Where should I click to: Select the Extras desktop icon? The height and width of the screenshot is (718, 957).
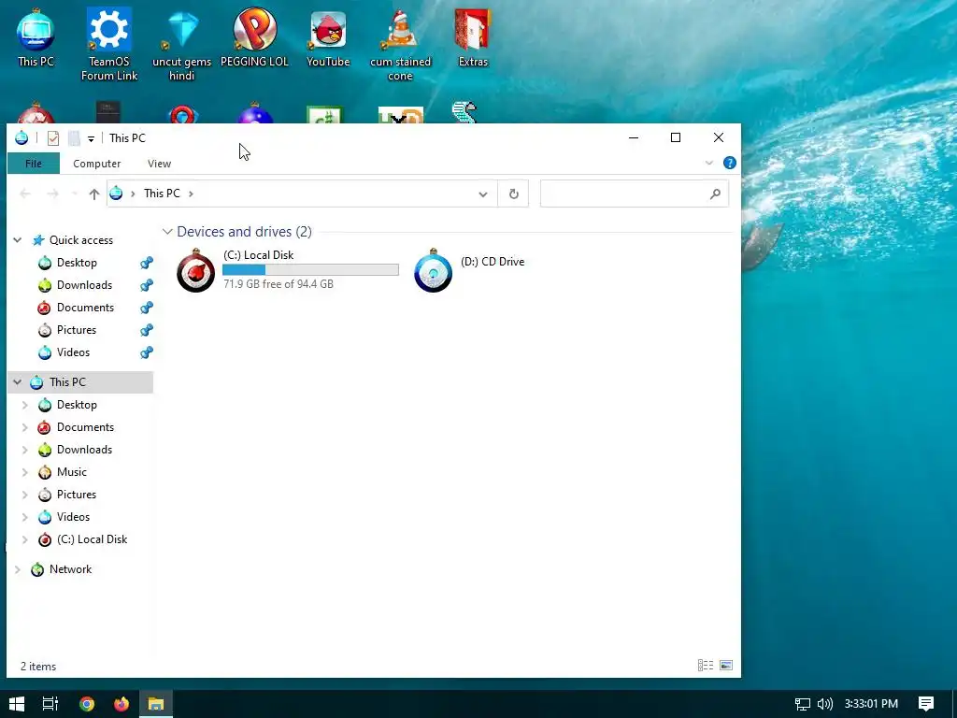pyautogui.click(x=473, y=38)
